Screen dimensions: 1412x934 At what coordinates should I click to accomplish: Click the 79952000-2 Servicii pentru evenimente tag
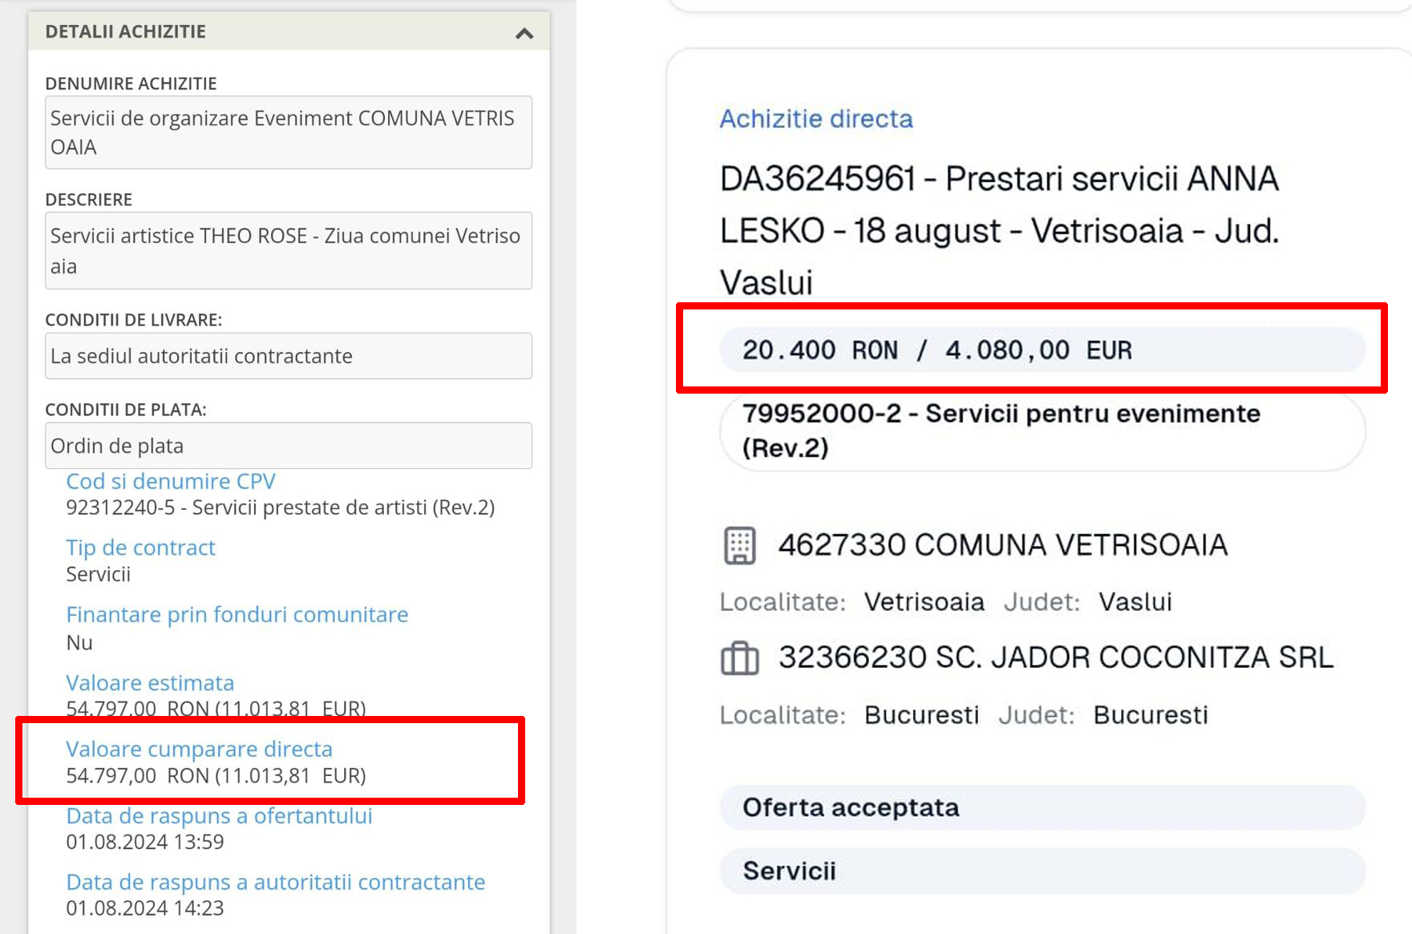tap(1042, 431)
